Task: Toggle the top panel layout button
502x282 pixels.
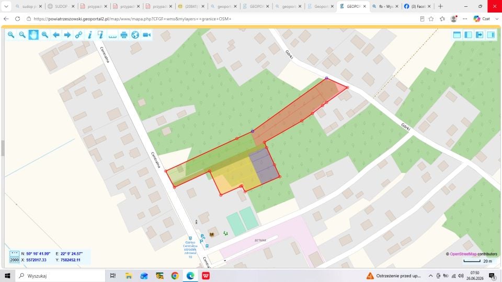Action: click(x=457, y=34)
